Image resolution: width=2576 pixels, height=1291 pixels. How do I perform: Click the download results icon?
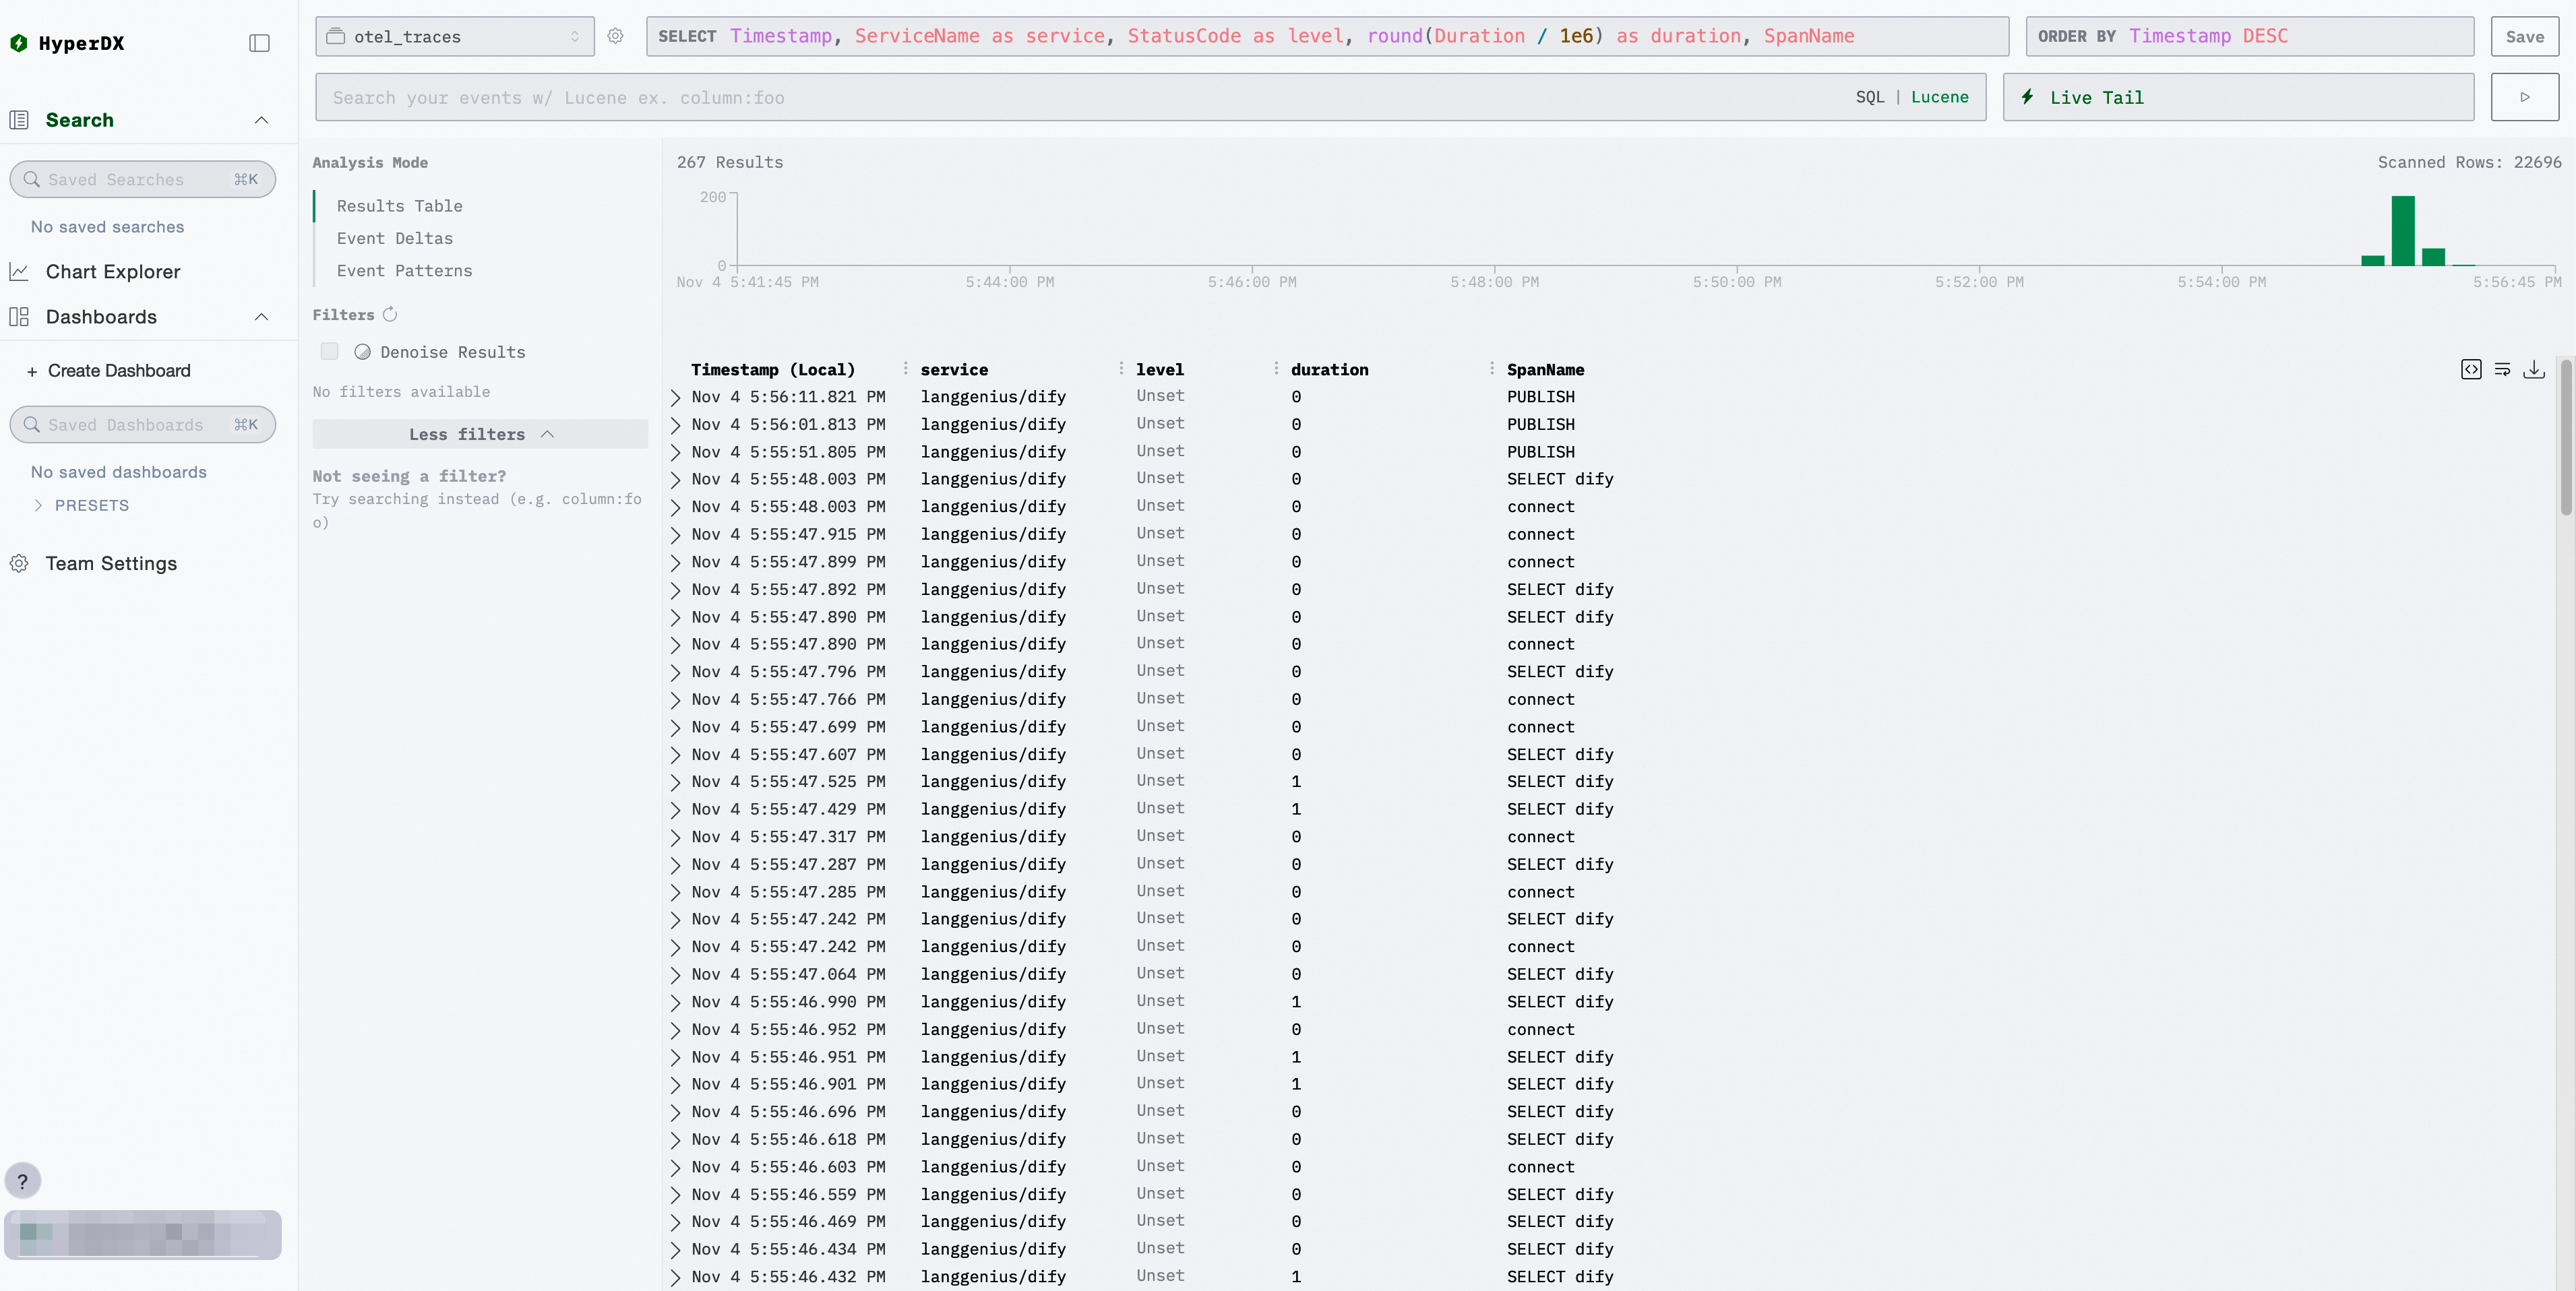[x=2534, y=370]
